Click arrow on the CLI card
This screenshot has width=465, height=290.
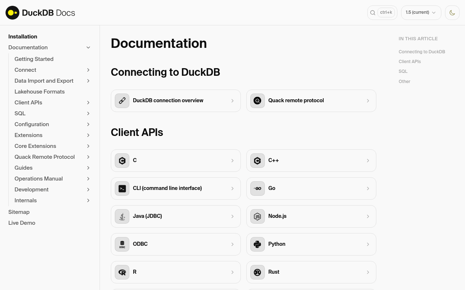(232, 188)
